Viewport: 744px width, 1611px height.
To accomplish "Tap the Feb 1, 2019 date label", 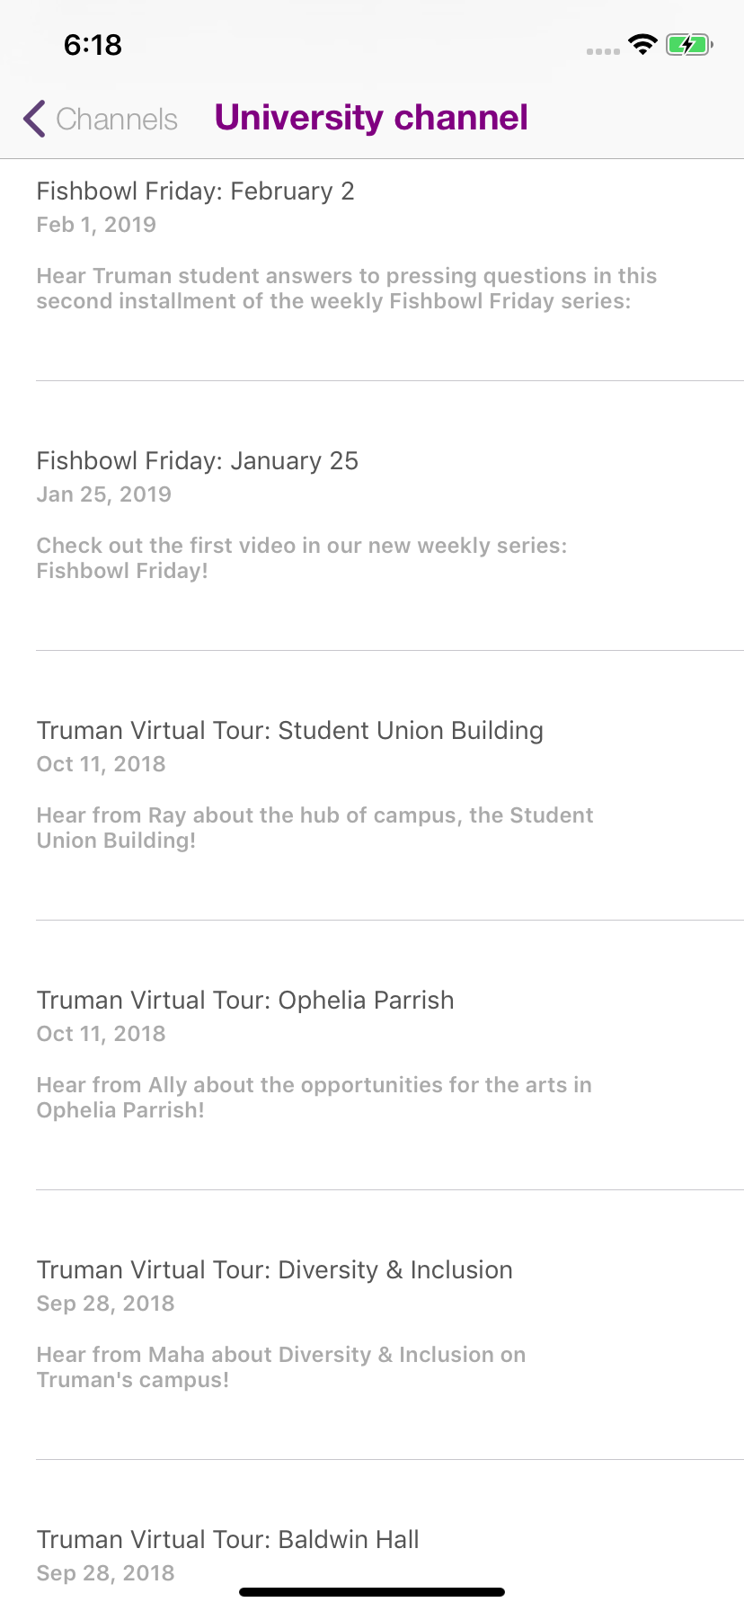I will 96,225.
